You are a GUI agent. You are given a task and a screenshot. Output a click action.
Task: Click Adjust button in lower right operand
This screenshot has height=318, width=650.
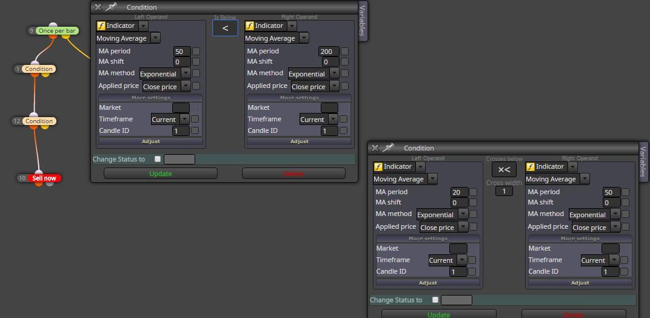tap(580, 282)
